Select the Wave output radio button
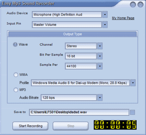Image resolution: width=146 pixels, height=135 pixels. (x=15, y=44)
